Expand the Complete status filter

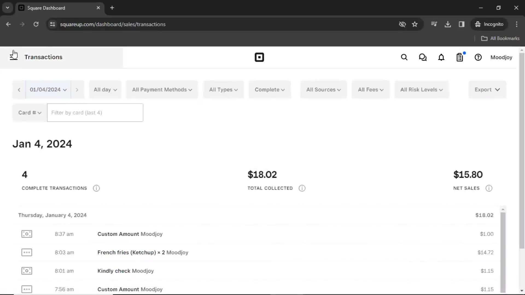click(270, 90)
